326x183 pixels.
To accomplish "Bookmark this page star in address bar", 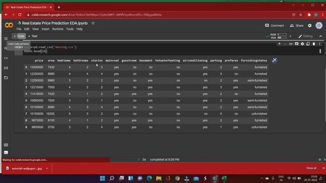I will pyautogui.click(x=301, y=15).
